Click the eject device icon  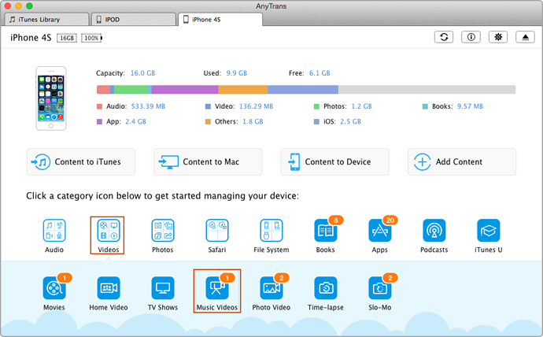click(526, 37)
